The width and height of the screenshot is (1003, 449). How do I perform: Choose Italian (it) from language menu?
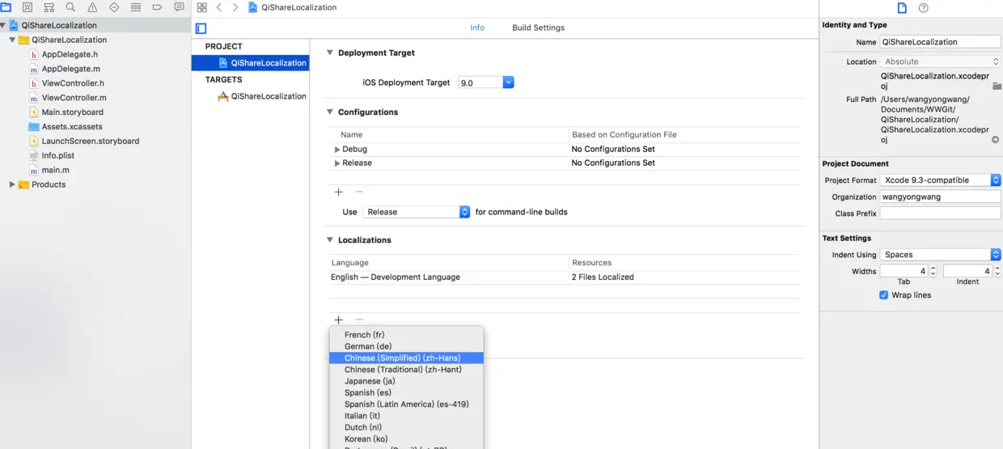[406, 416]
